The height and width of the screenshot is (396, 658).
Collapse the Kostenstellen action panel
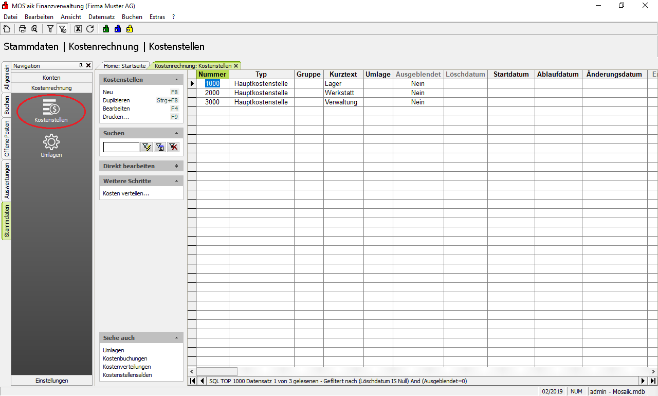pyautogui.click(x=176, y=80)
